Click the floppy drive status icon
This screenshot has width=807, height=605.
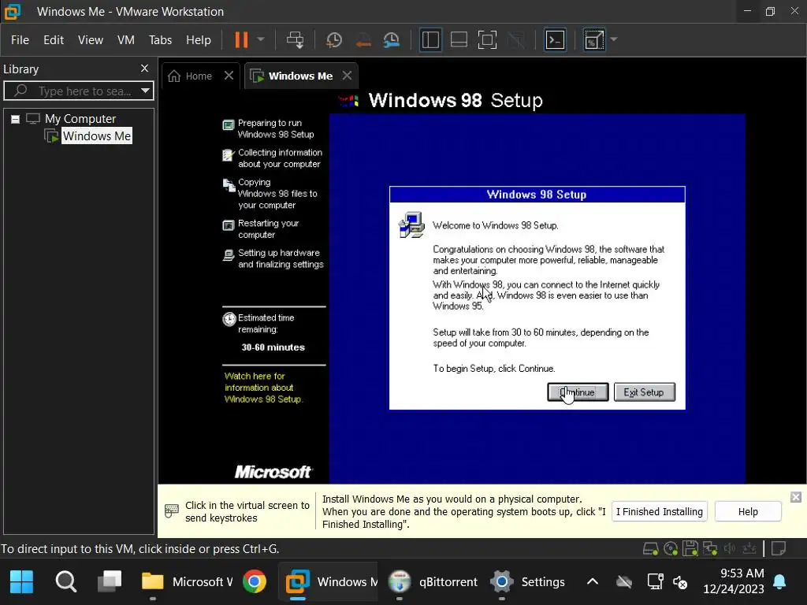point(690,549)
